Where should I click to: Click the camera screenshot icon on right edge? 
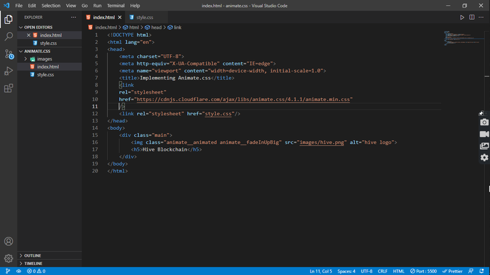(x=484, y=122)
